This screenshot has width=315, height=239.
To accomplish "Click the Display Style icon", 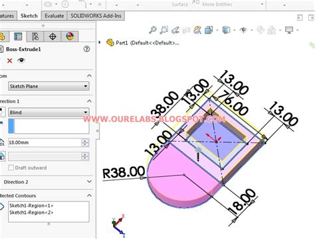I will coord(226,30).
